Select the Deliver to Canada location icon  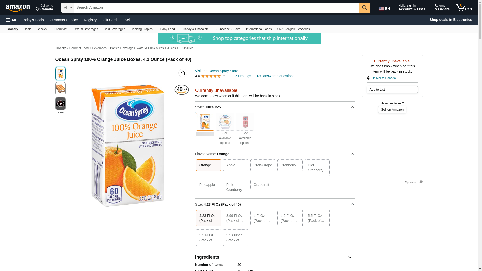point(369,78)
